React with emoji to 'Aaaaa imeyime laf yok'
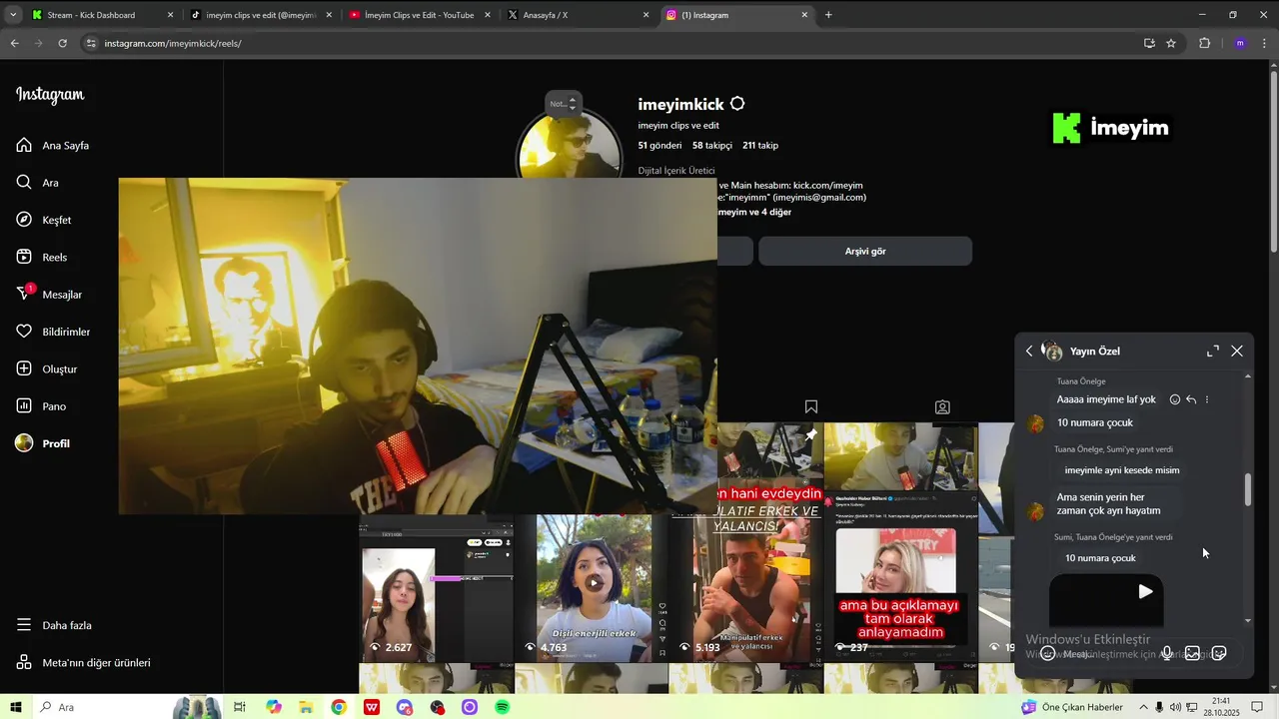Image resolution: width=1279 pixels, height=719 pixels. 1175,399
